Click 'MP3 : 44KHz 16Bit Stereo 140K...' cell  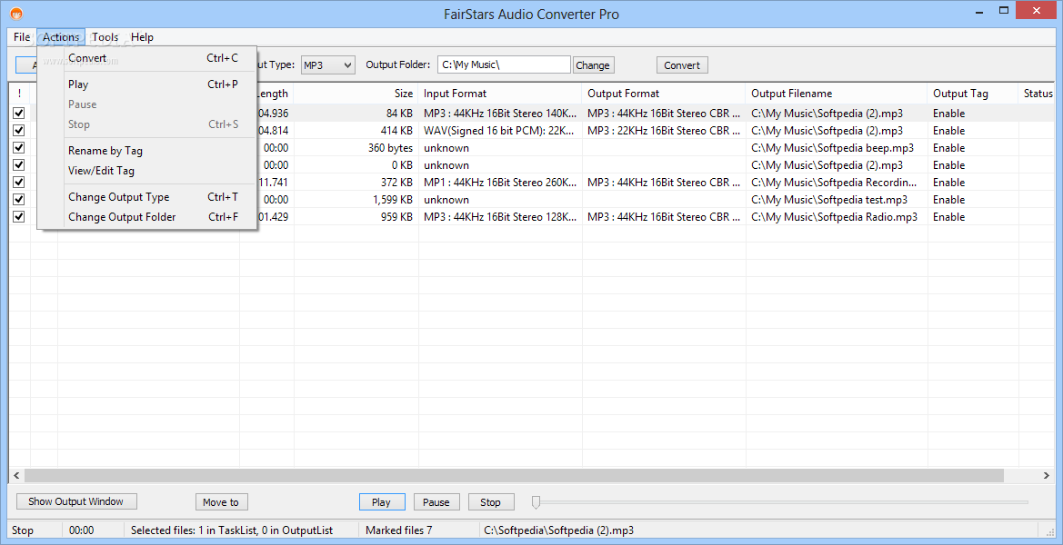click(x=500, y=113)
